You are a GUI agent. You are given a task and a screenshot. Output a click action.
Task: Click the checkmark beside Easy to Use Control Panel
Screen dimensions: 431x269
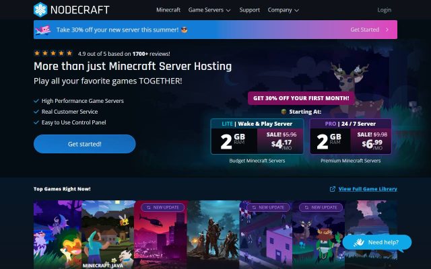(36, 122)
